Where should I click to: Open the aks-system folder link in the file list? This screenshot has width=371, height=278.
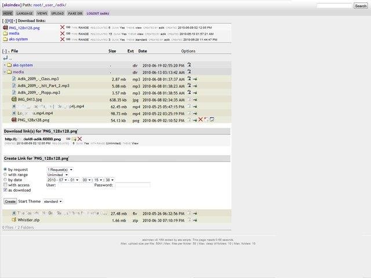click(x=23, y=65)
